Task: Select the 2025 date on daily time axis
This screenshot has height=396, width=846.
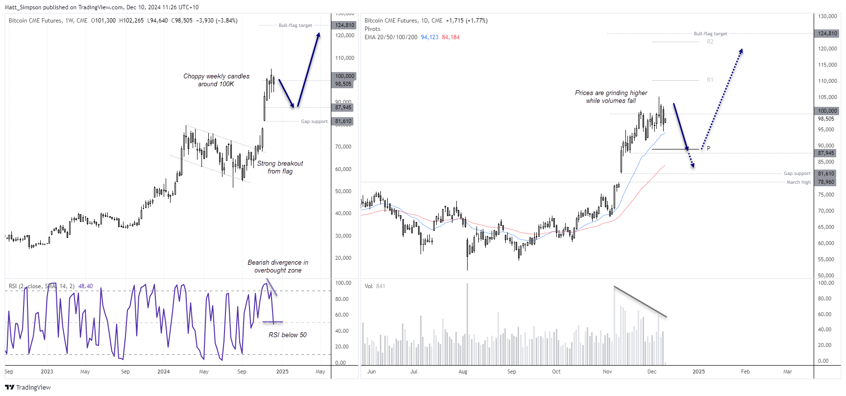Action: tap(698, 371)
